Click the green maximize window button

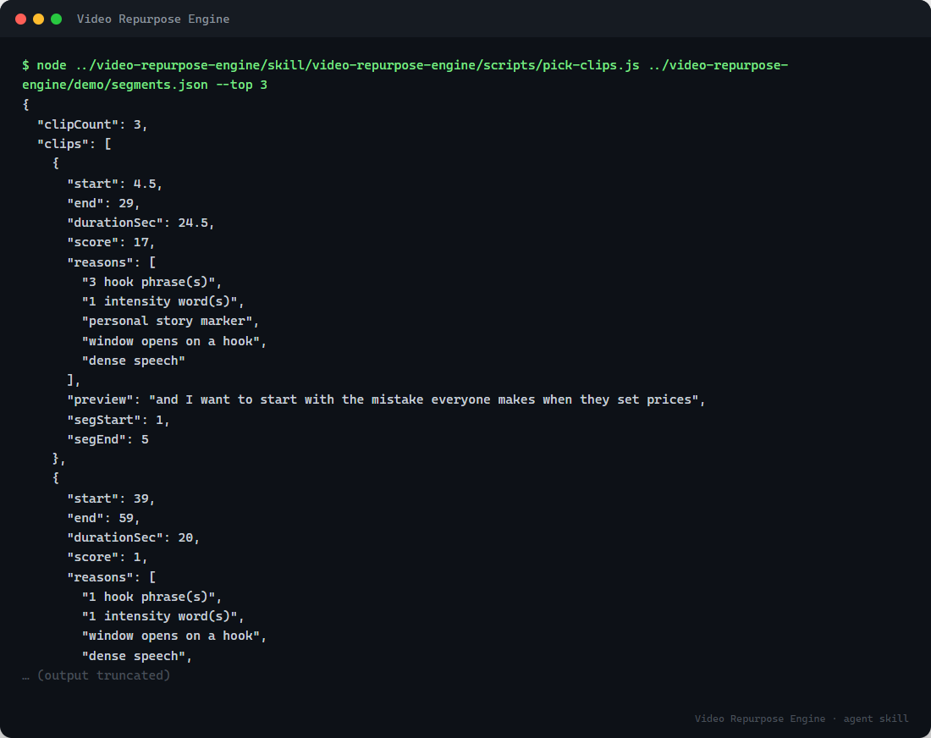click(x=57, y=19)
